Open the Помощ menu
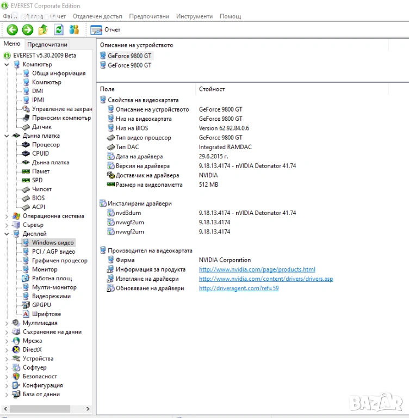The image size is (409, 418). pos(230,16)
